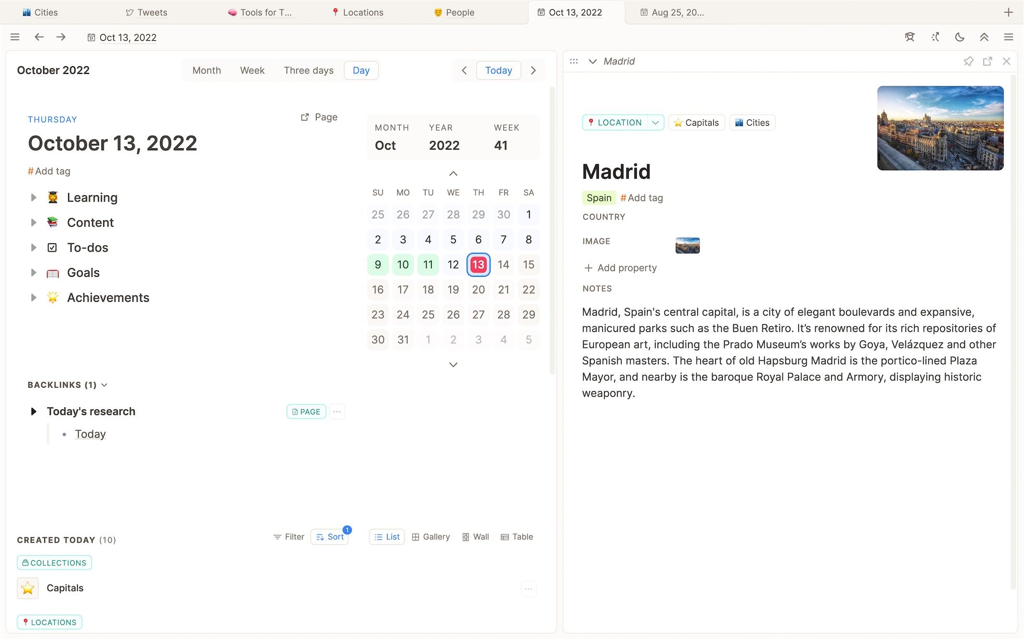Pin the Madrid panel
Viewport: 1024px width, 639px height.
969,61
